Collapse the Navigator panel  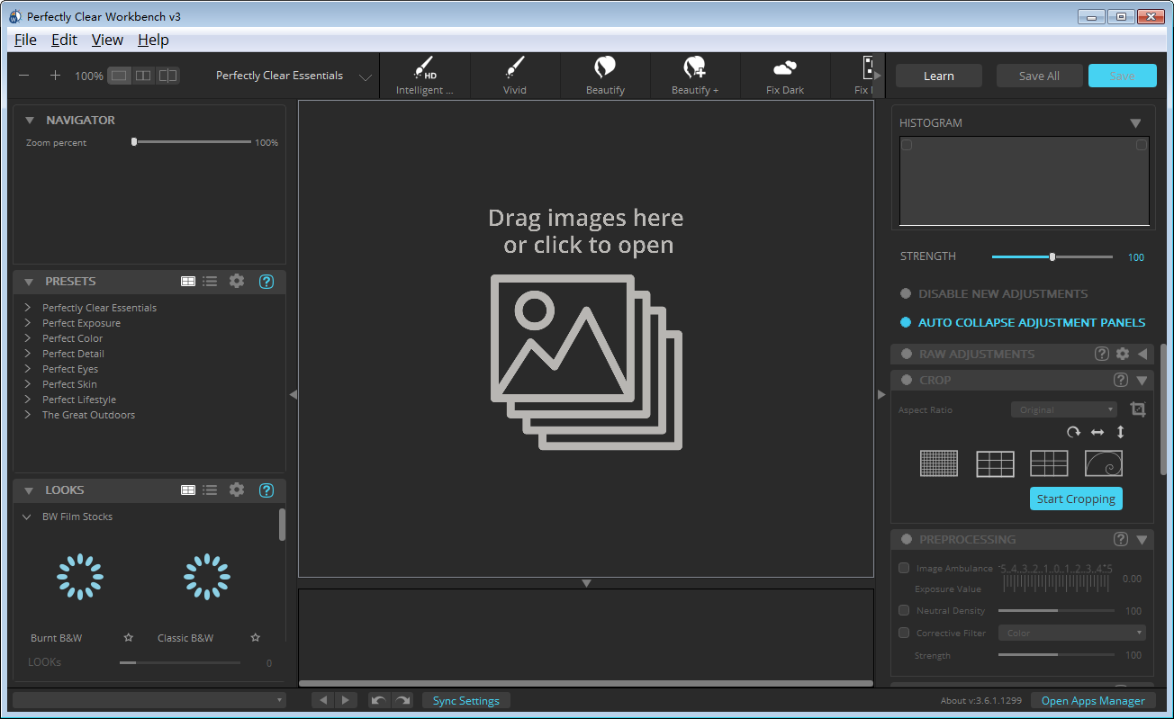(30, 120)
